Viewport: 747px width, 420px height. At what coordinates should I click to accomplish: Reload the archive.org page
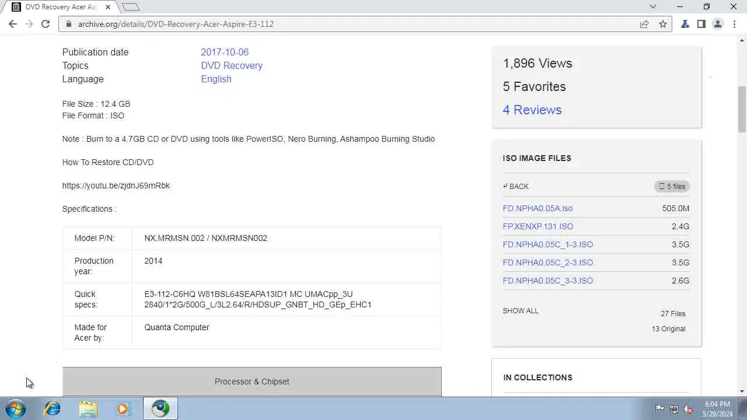pos(46,24)
